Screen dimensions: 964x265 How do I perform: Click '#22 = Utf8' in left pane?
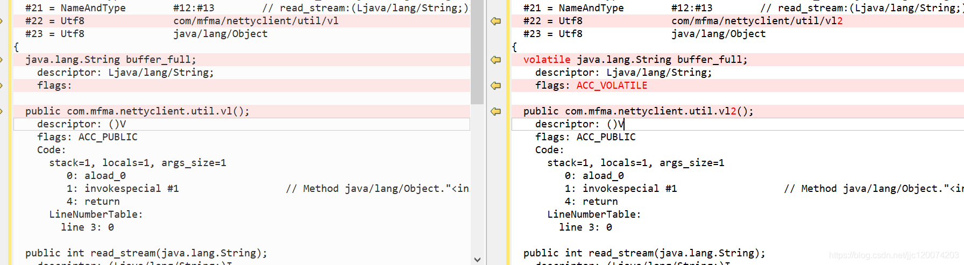55,21
